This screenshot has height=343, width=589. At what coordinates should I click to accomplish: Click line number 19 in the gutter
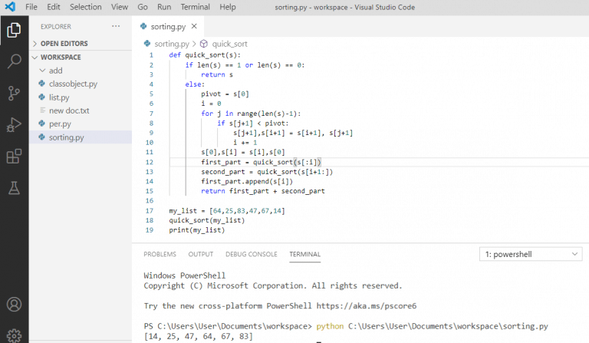coord(150,230)
